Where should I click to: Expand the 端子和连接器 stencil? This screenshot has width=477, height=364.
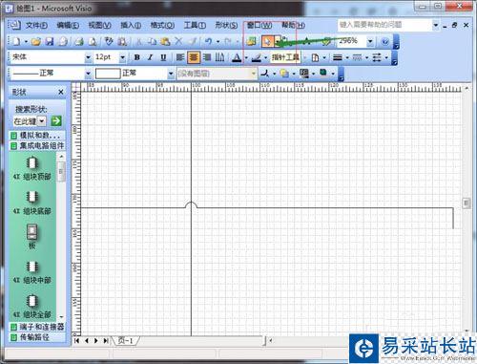coord(37,327)
